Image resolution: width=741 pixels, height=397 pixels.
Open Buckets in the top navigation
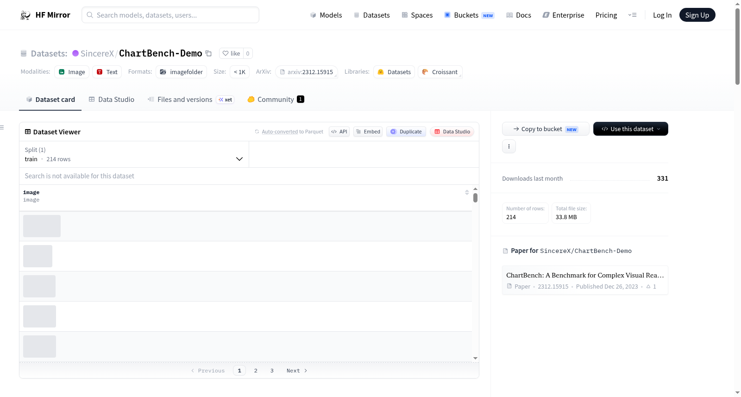coord(470,15)
